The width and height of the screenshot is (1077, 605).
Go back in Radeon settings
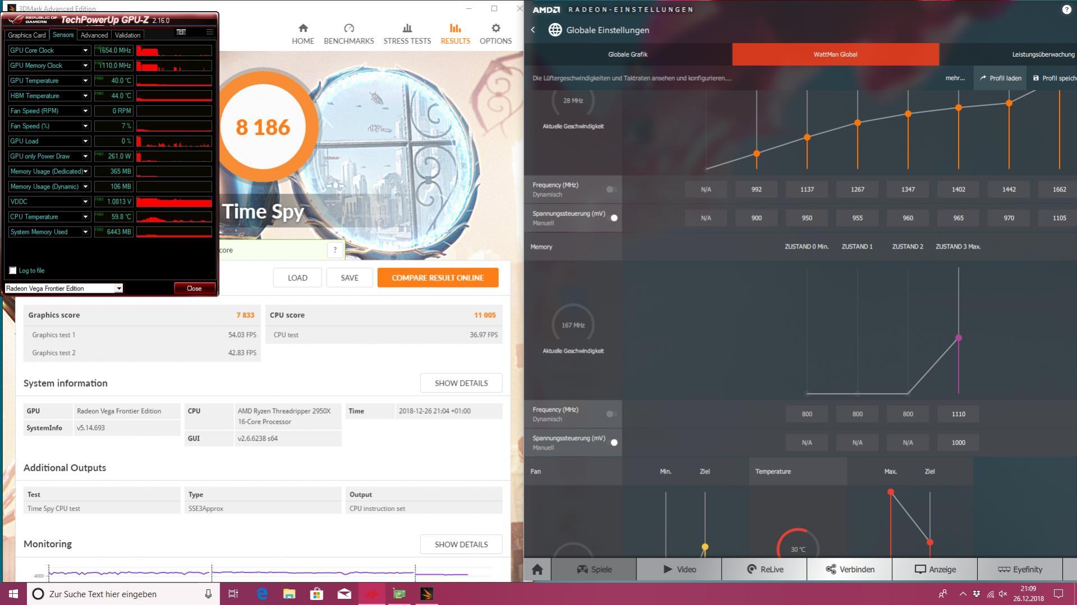[533, 30]
